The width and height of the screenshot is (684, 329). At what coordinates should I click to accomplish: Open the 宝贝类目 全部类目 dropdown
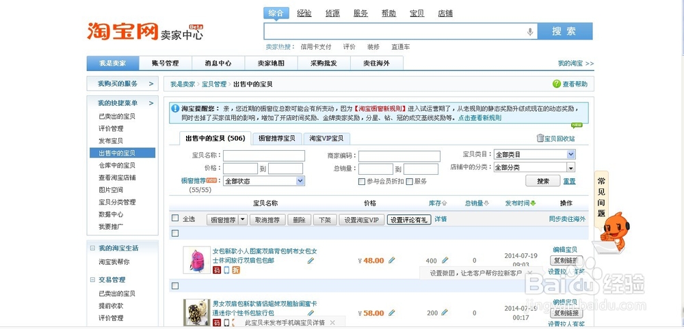pyautogui.click(x=534, y=154)
